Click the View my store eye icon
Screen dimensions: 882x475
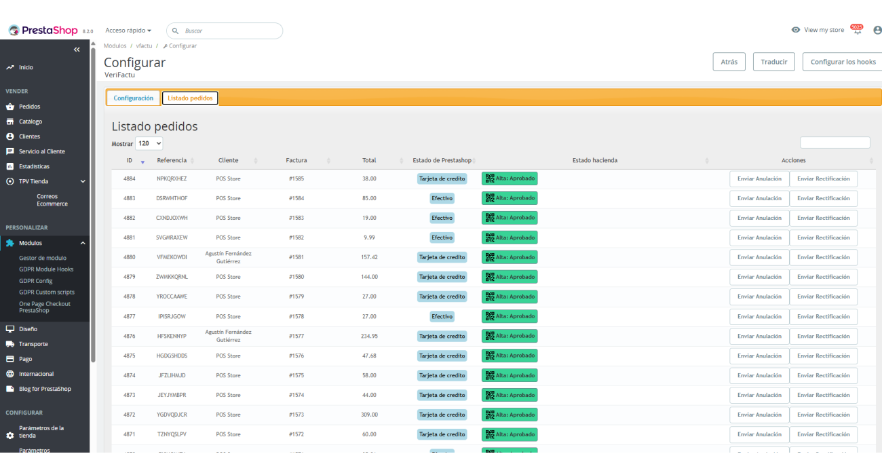[795, 30]
